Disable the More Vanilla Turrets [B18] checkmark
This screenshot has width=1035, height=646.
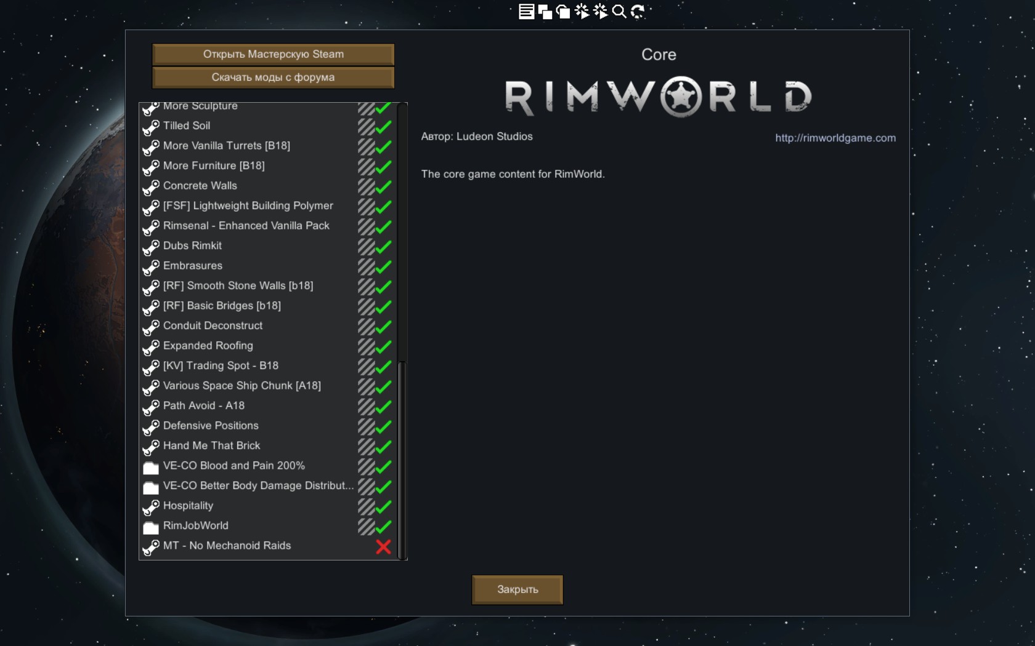coord(383,146)
